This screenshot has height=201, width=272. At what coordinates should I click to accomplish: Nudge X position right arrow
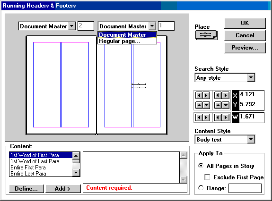tap(225, 95)
